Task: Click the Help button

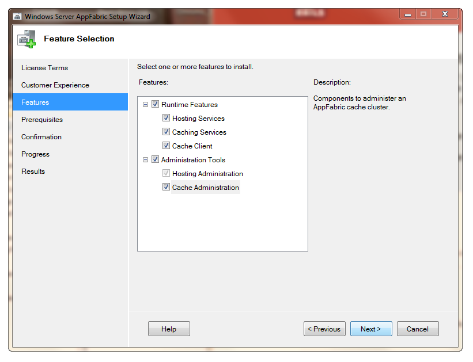Action: (x=169, y=329)
